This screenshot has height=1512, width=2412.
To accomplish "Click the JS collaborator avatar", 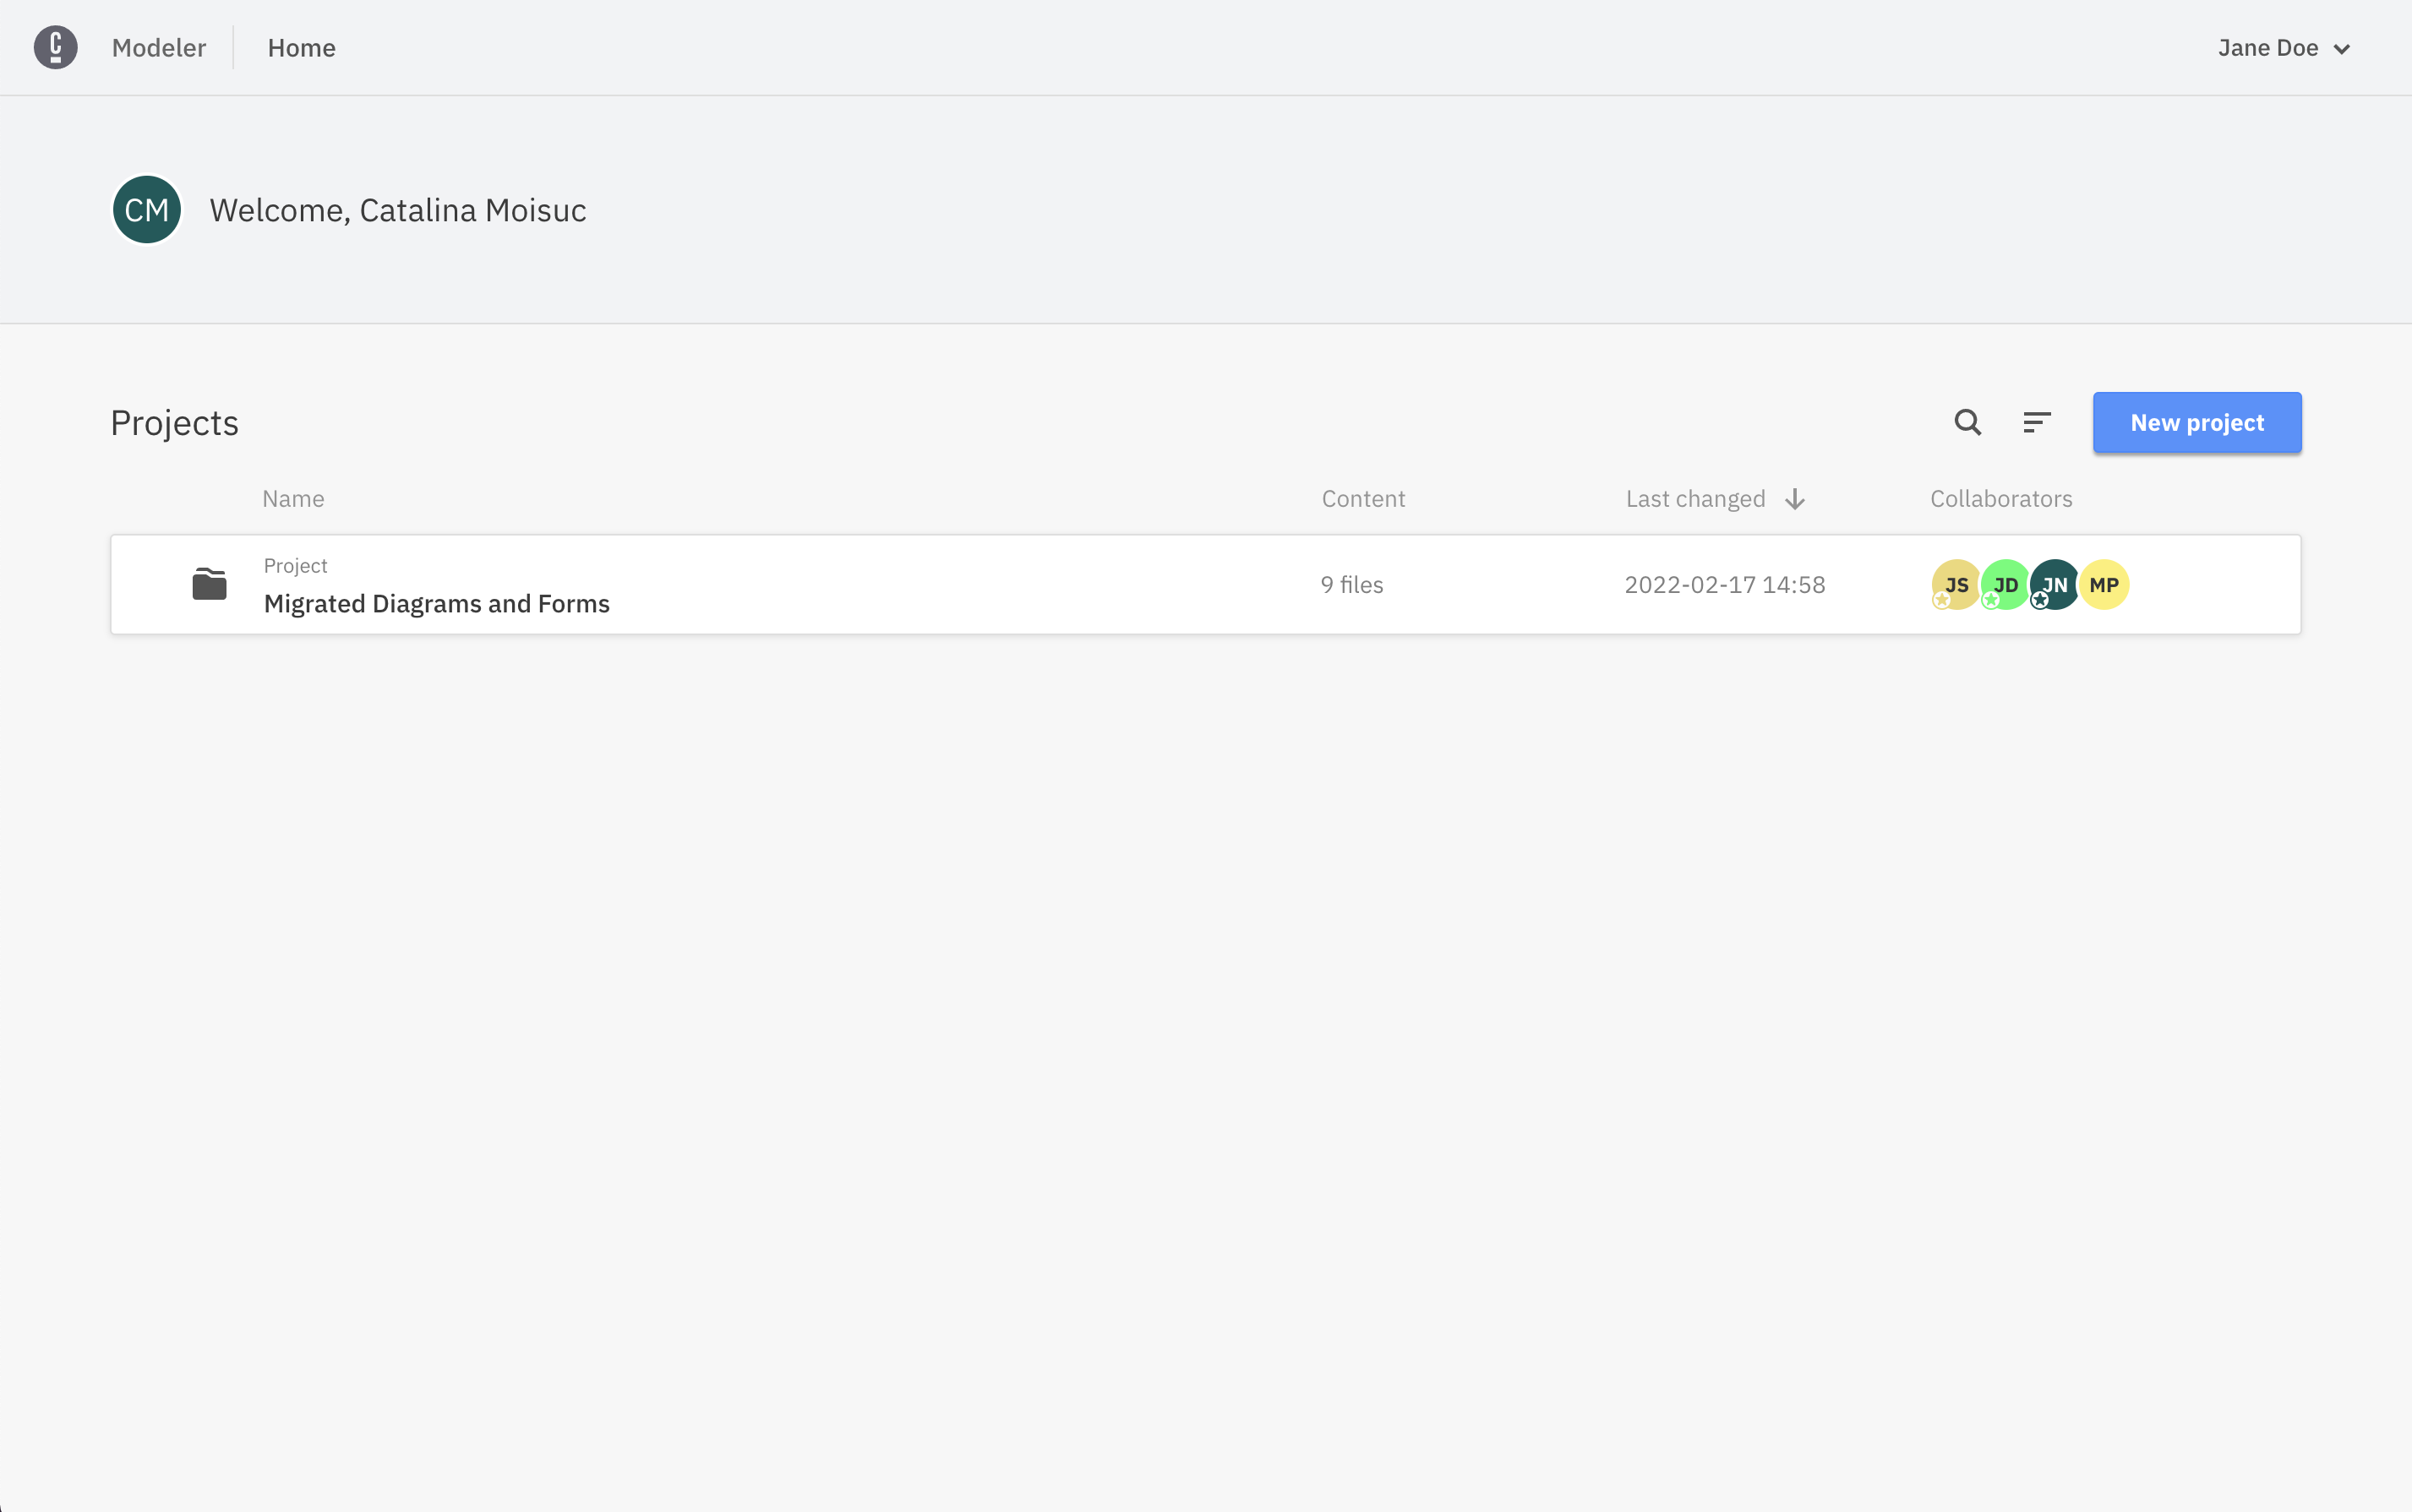I will [1955, 585].
